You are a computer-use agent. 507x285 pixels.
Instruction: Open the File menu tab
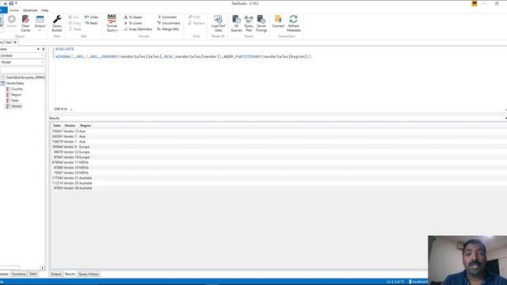[x=3, y=10]
